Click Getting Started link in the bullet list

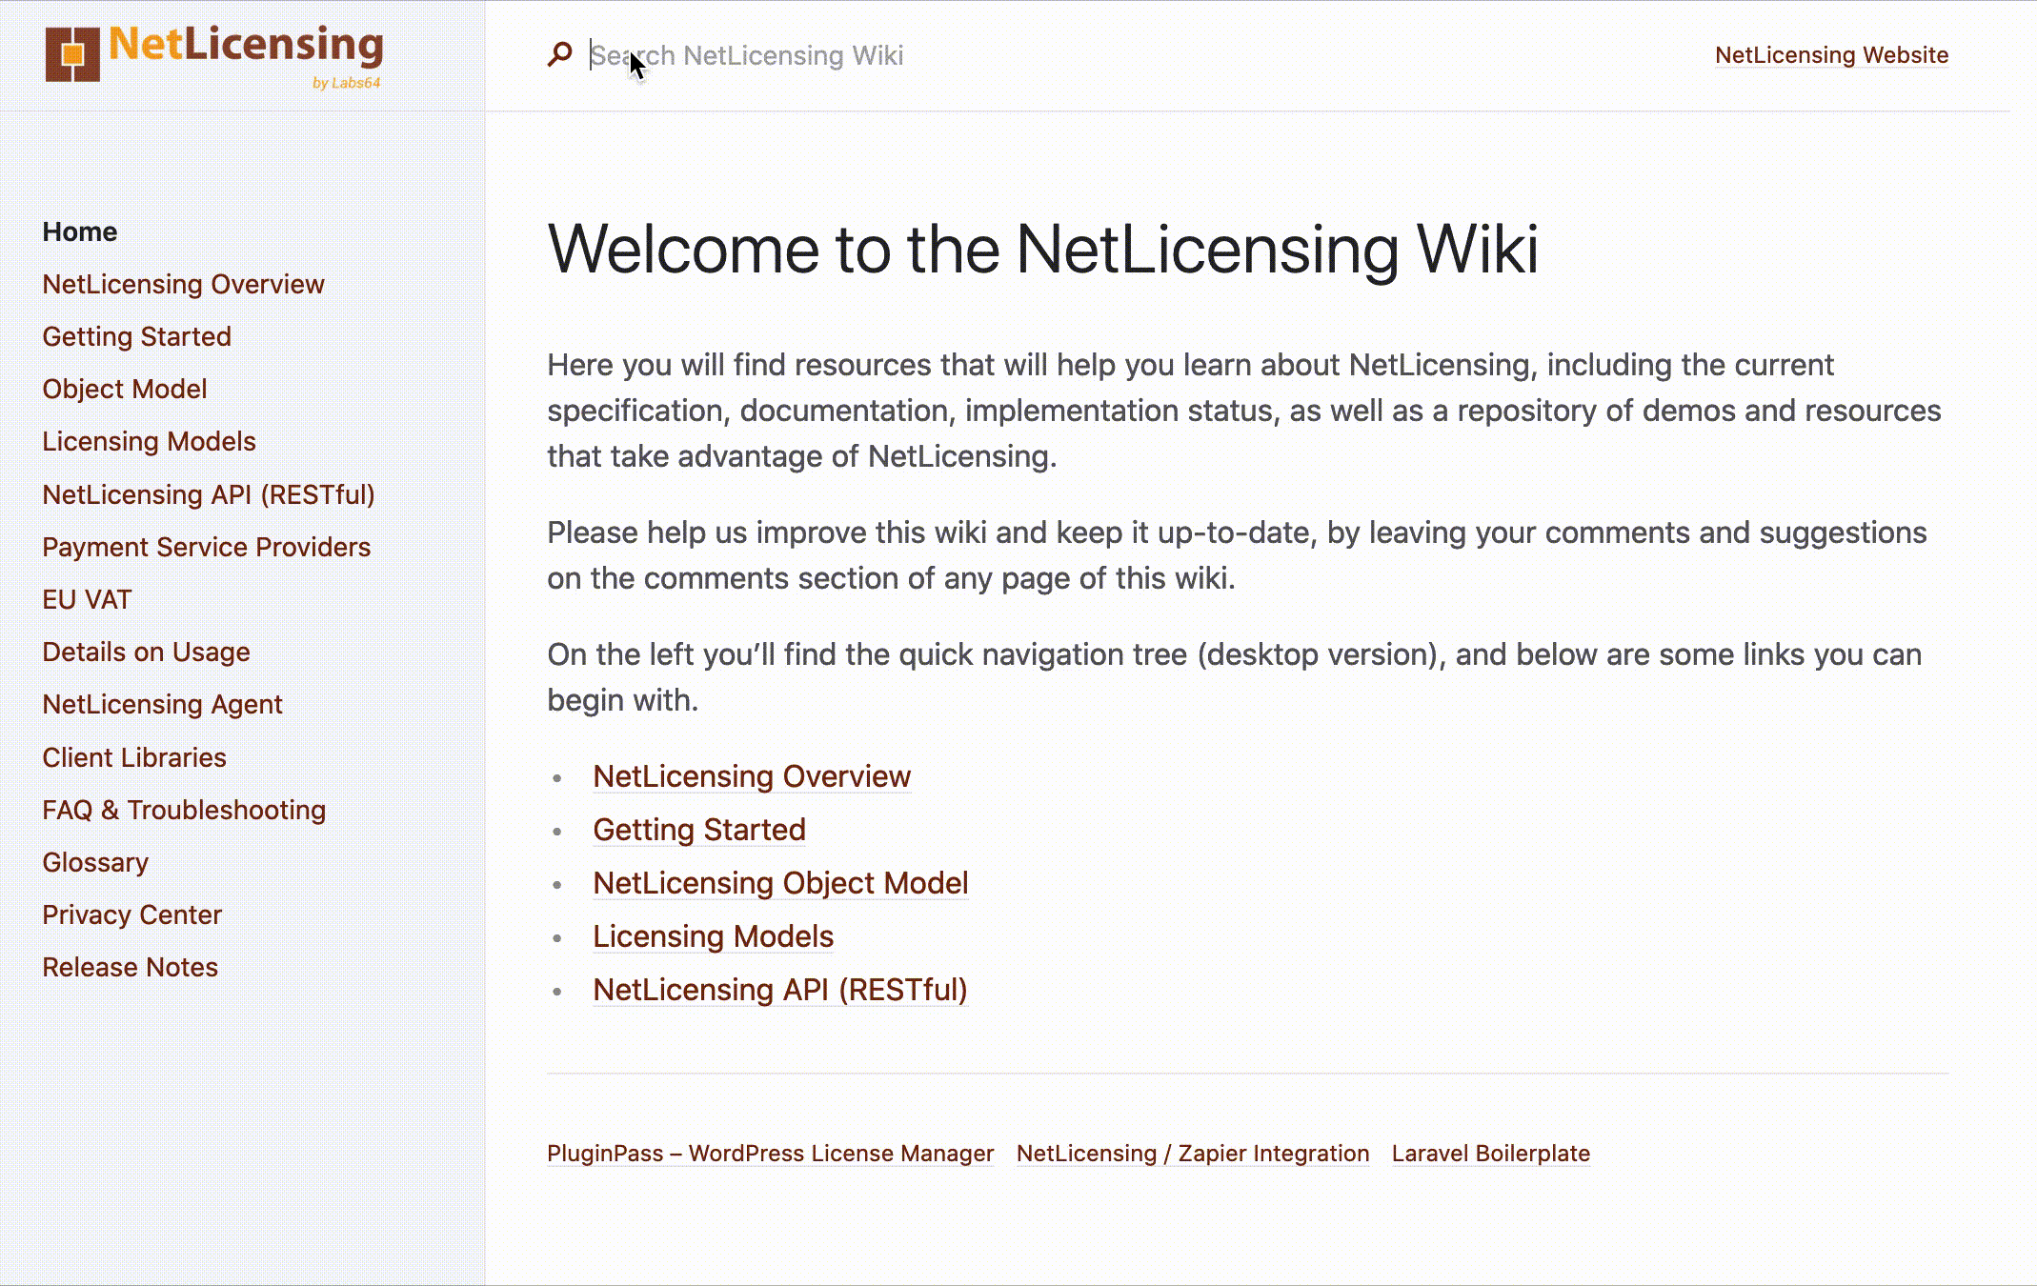pos(699,830)
